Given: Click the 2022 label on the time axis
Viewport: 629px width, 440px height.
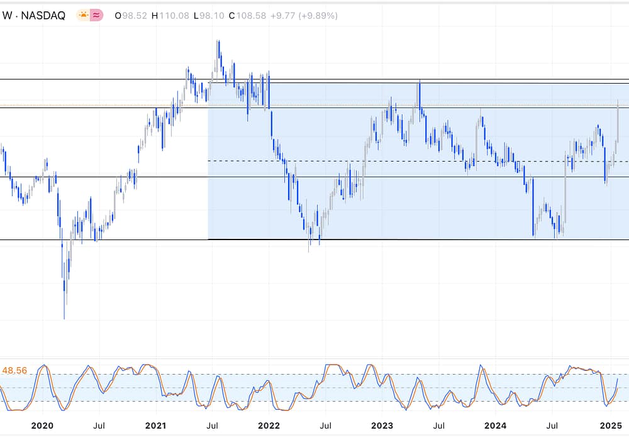Looking at the screenshot, I should pos(269,426).
